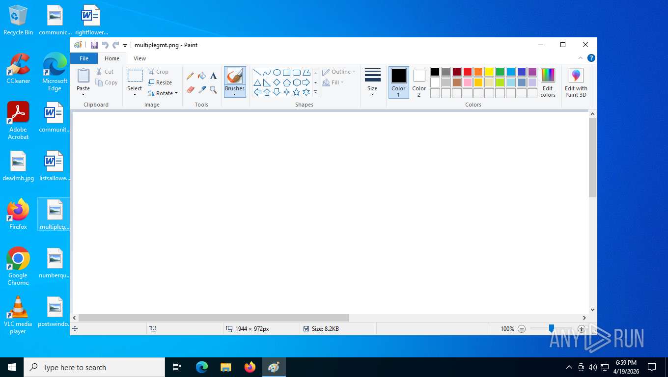Click the Undo arrow in title bar
668x377 pixels.
(x=105, y=45)
